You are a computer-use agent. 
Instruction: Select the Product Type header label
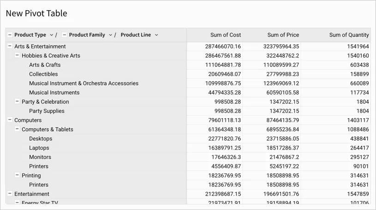coord(30,35)
